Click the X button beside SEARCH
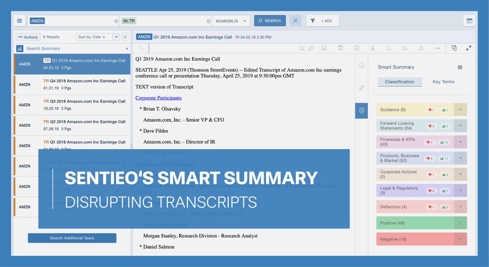Screen dimensions: 489x267 point(295,21)
